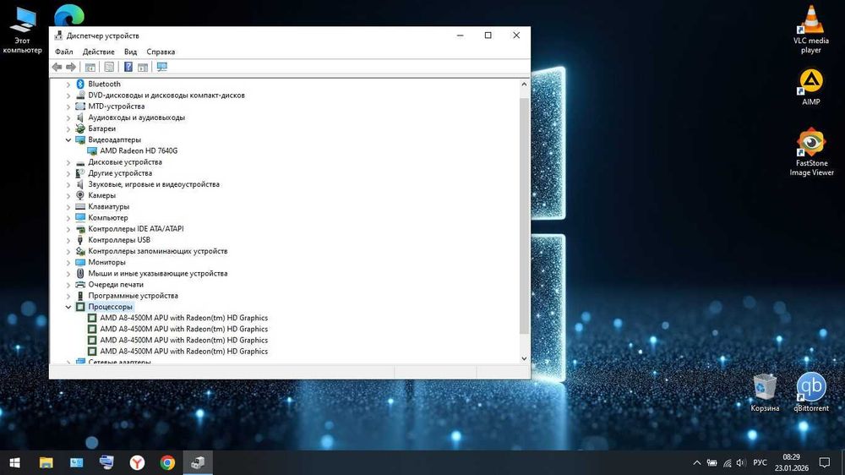
Task: Expand DVD-дисководы и дисководы компакт-дисков
Action: click(68, 96)
